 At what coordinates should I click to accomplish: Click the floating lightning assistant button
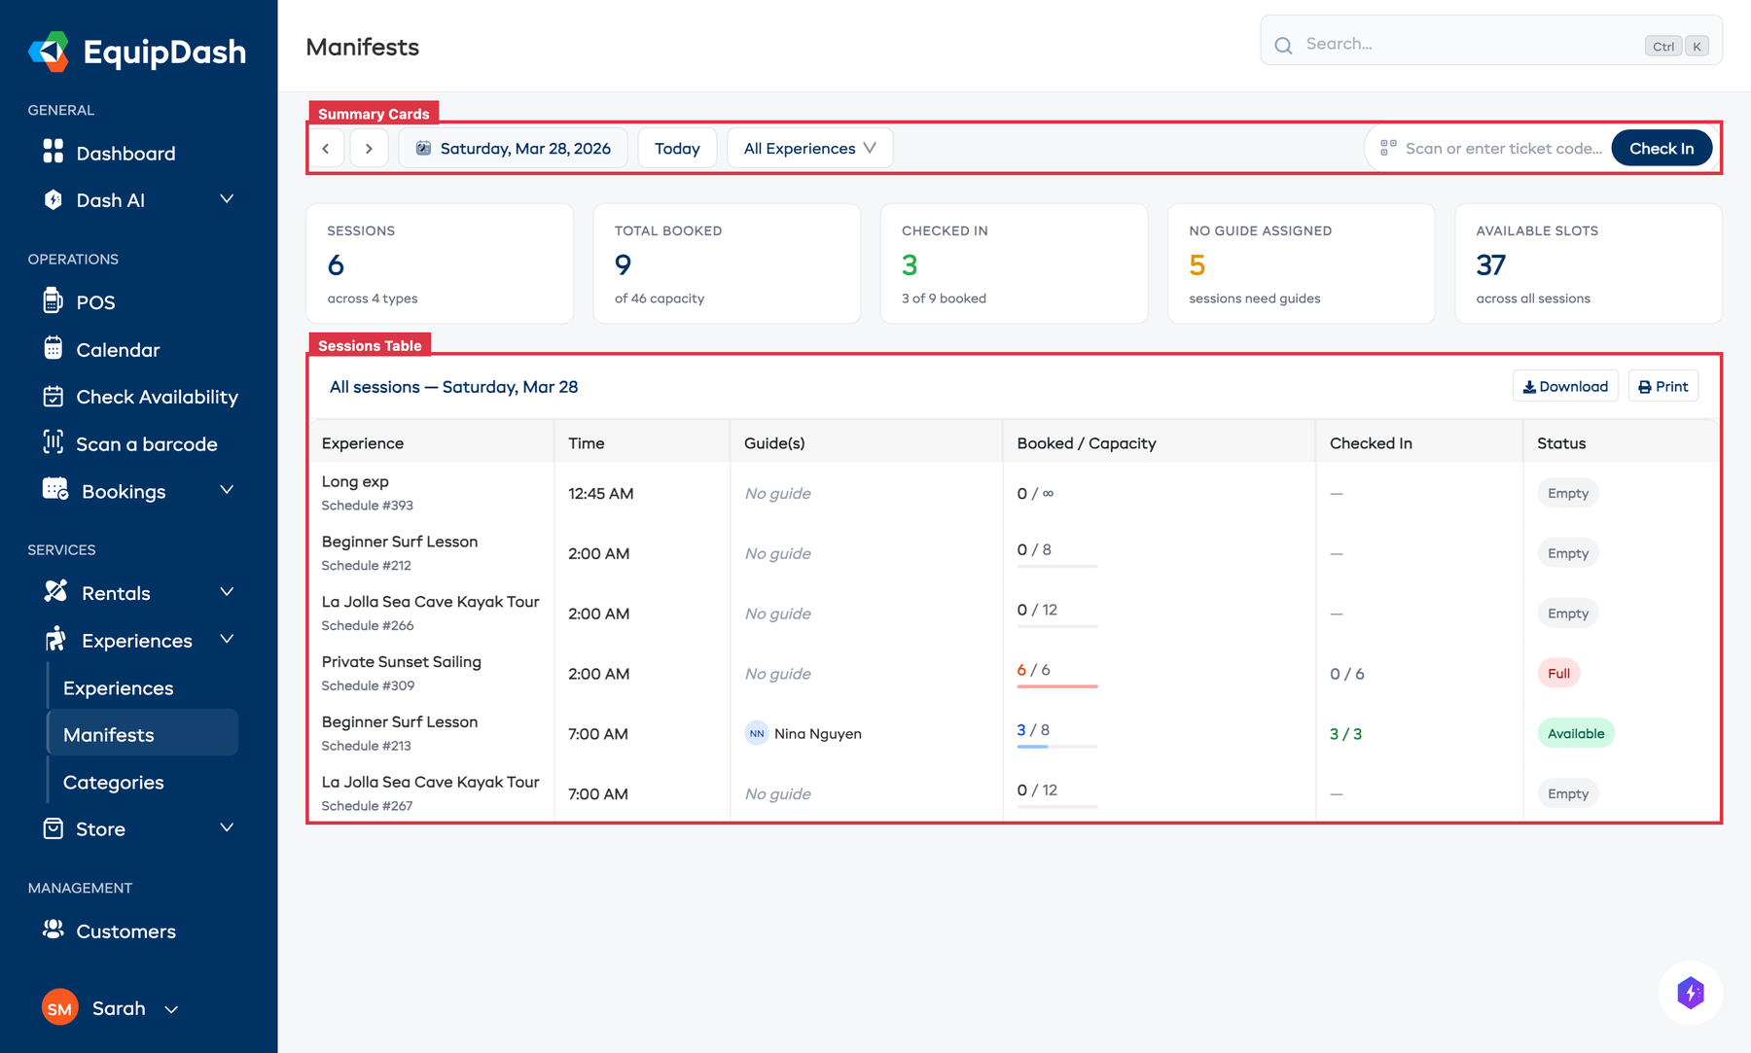coord(1691,993)
